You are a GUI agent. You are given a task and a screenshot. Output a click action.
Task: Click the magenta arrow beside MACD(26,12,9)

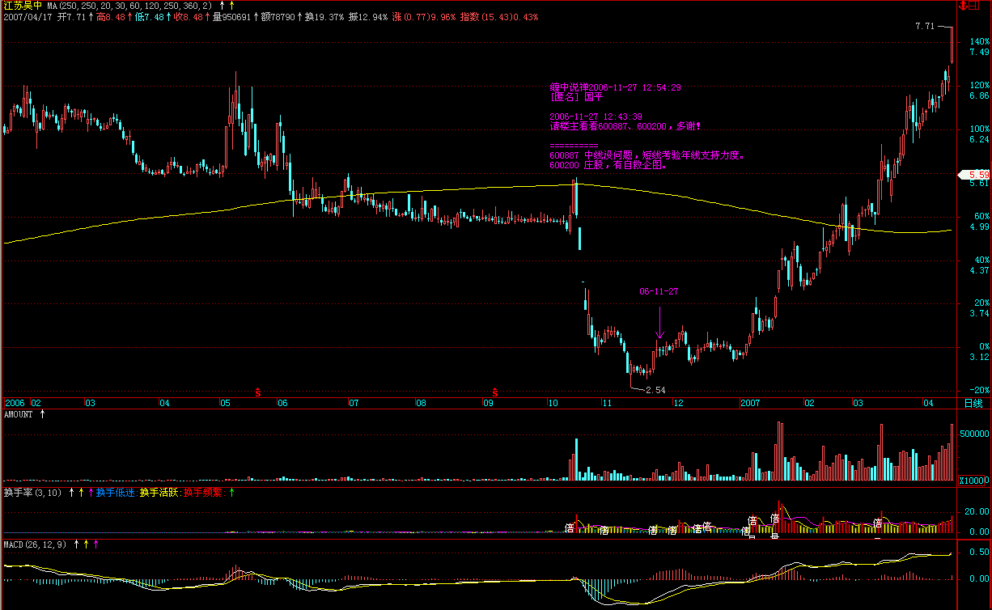tap(95, 544)
